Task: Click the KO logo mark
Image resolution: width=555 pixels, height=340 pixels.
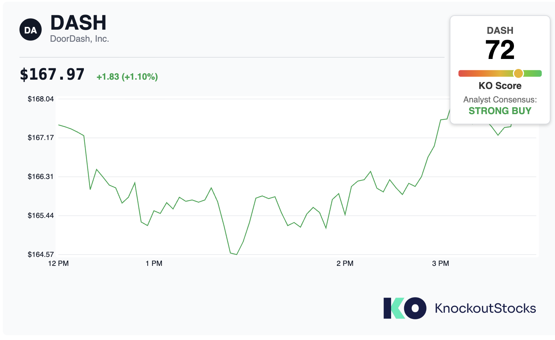Action: click(405, 308)
